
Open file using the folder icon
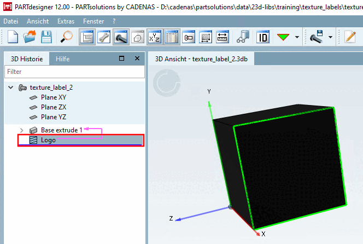[30, 37]
